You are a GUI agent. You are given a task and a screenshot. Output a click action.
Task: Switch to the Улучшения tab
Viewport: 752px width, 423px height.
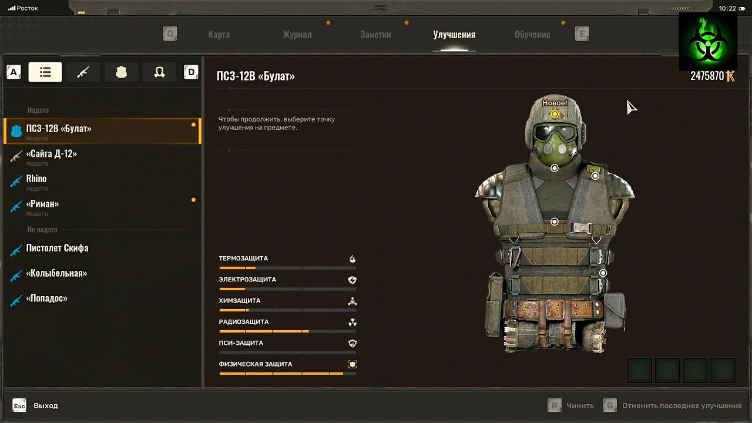454,35
